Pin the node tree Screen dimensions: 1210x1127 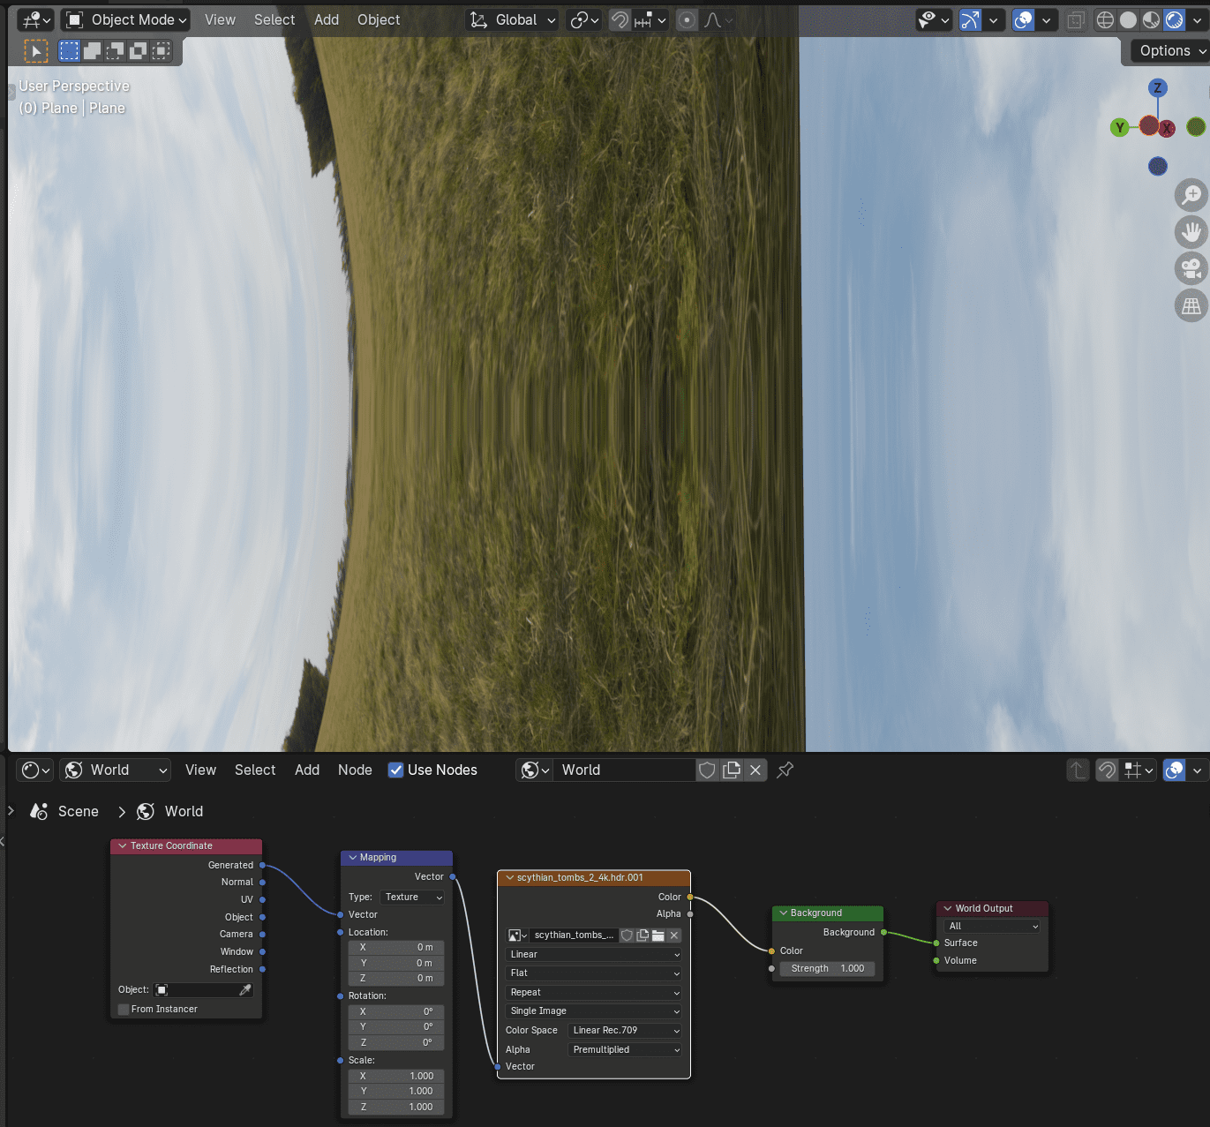click(785, 770)
